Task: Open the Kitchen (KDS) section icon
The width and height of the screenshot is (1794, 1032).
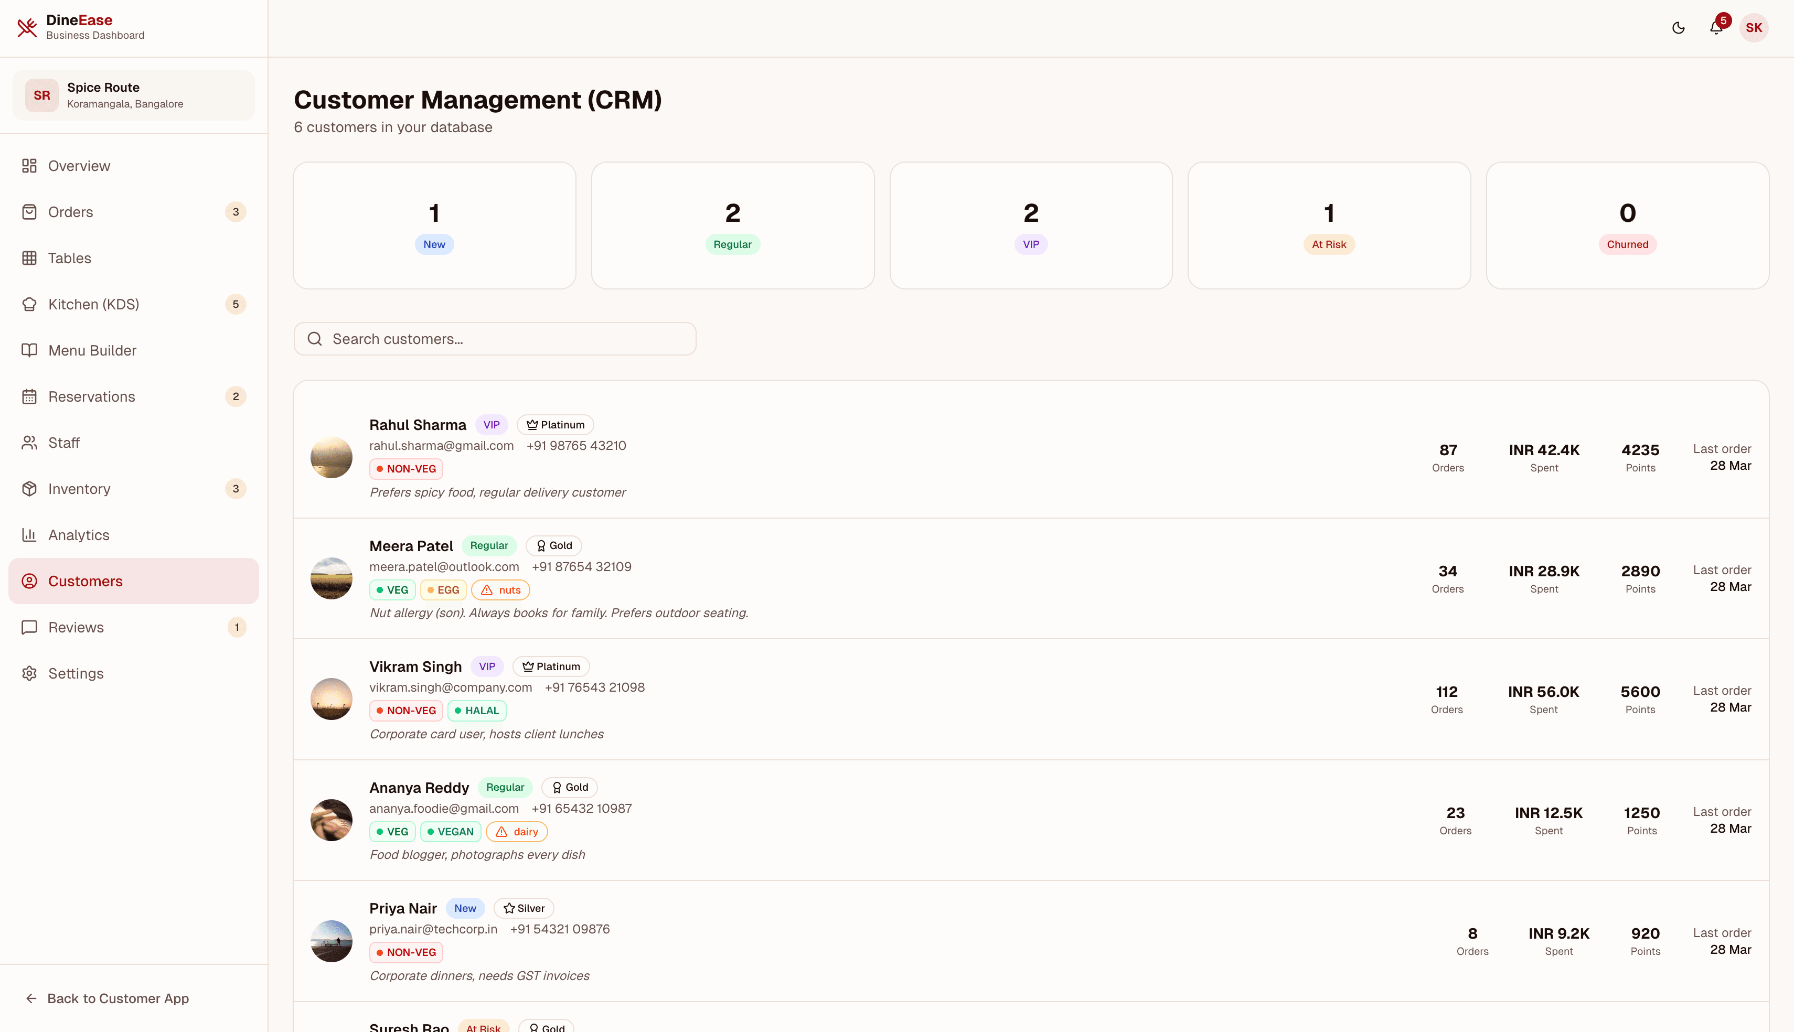Action: pyautogui.click(x=29, y=304)
